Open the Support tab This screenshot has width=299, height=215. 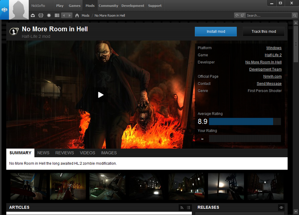155,6
